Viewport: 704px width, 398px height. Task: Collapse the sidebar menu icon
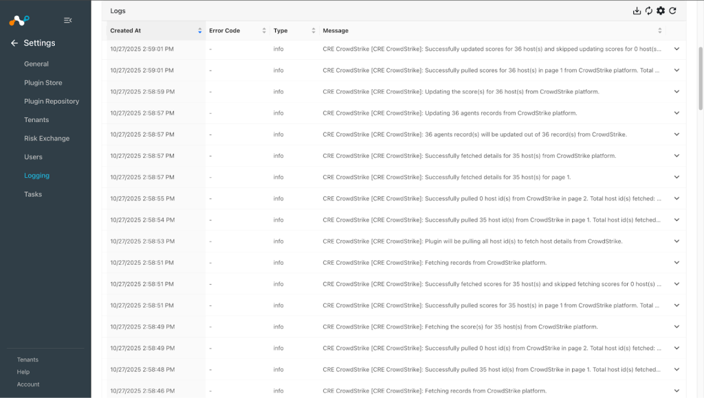(x=68, y=20)
